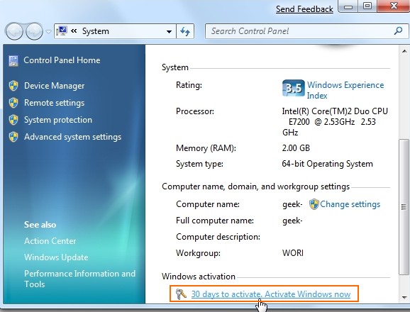Click the magnifier search icon
The height and width of the screenshot is (312, 410).
point(398,31)
